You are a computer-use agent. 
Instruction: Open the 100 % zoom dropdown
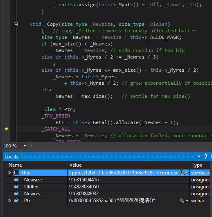(25, 146)
